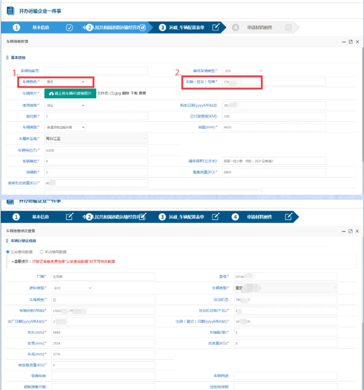Click edit icon on lower 申请材料附件 step
This screenshot has height=390, width=364.
288,217
